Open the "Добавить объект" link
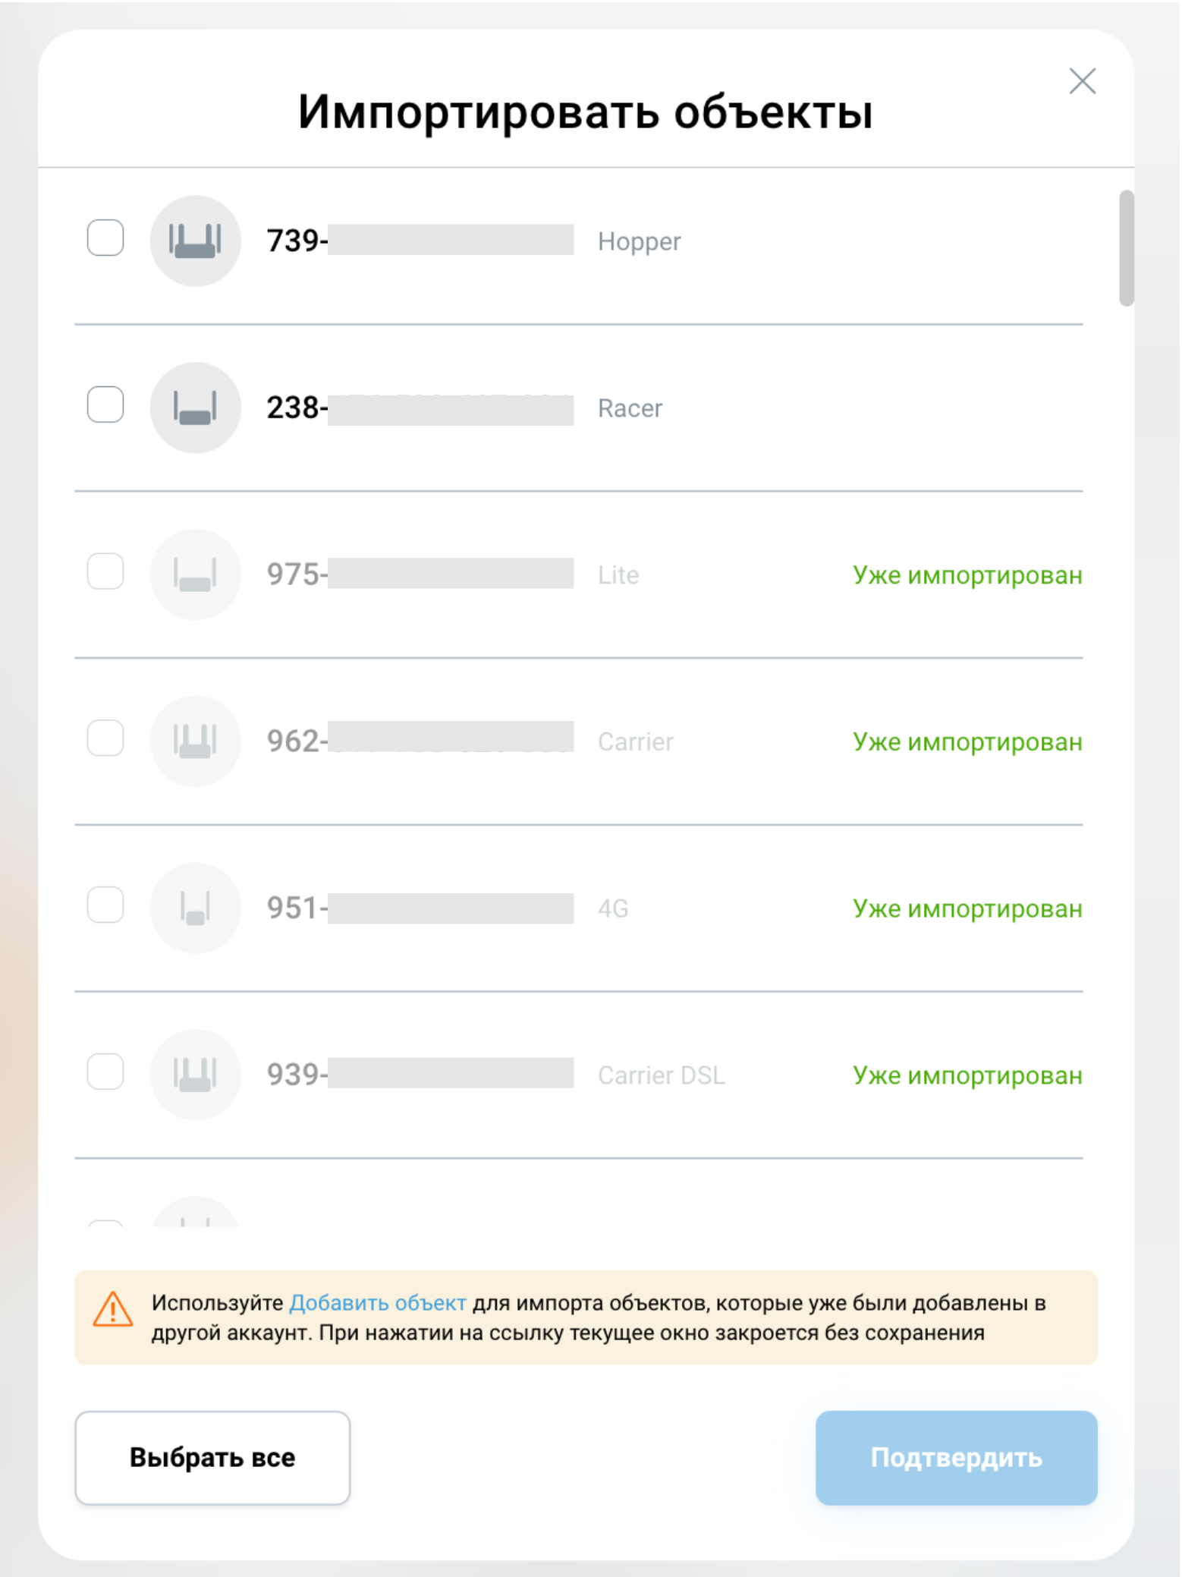This screenshot has height=1577, width=1182. tap(378, 1303)
